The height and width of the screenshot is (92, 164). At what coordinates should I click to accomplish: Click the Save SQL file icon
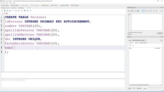tap(7, 11)
